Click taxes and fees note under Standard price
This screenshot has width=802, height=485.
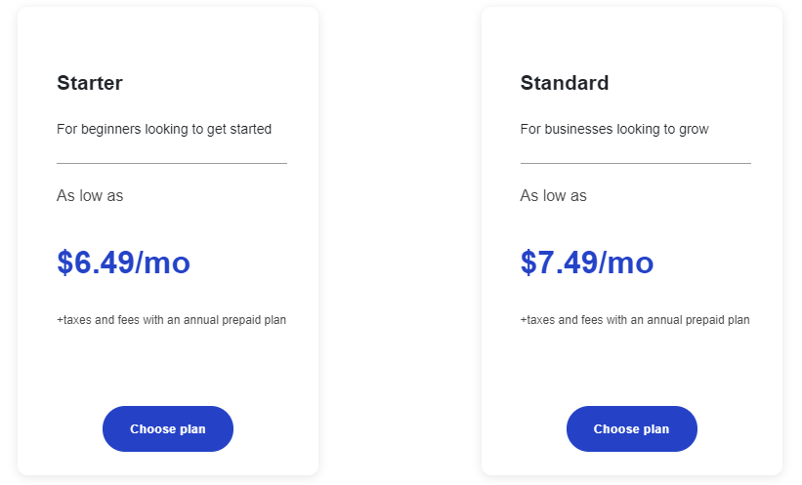coord(635,320)
